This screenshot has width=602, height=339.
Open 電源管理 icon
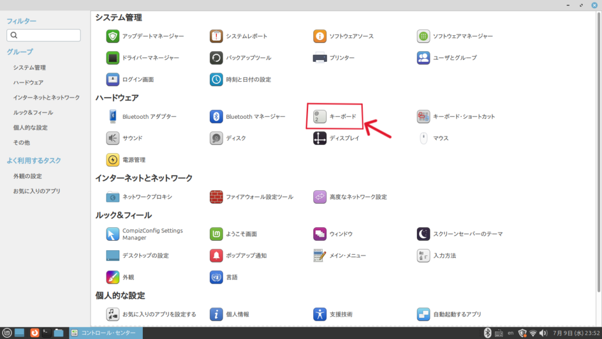point(112,159)
